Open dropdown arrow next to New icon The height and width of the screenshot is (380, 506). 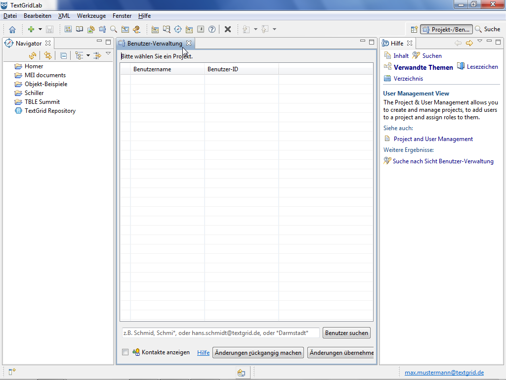coord(40,30)
